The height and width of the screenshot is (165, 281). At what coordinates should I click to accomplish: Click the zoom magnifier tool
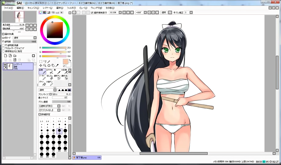[45, 65]
